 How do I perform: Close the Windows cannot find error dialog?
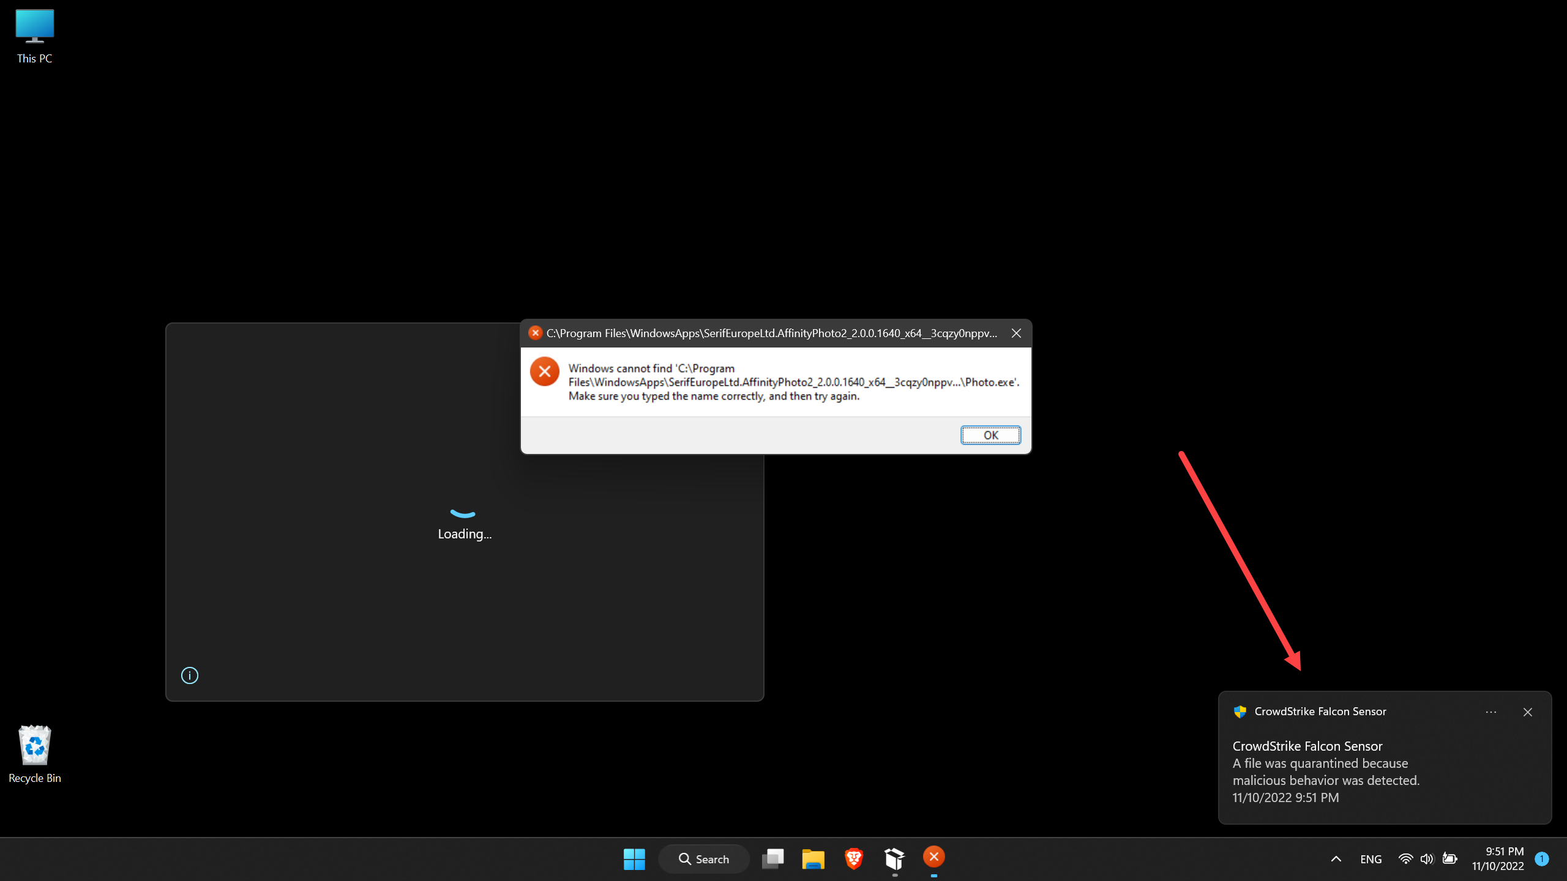click(1016, 333)
